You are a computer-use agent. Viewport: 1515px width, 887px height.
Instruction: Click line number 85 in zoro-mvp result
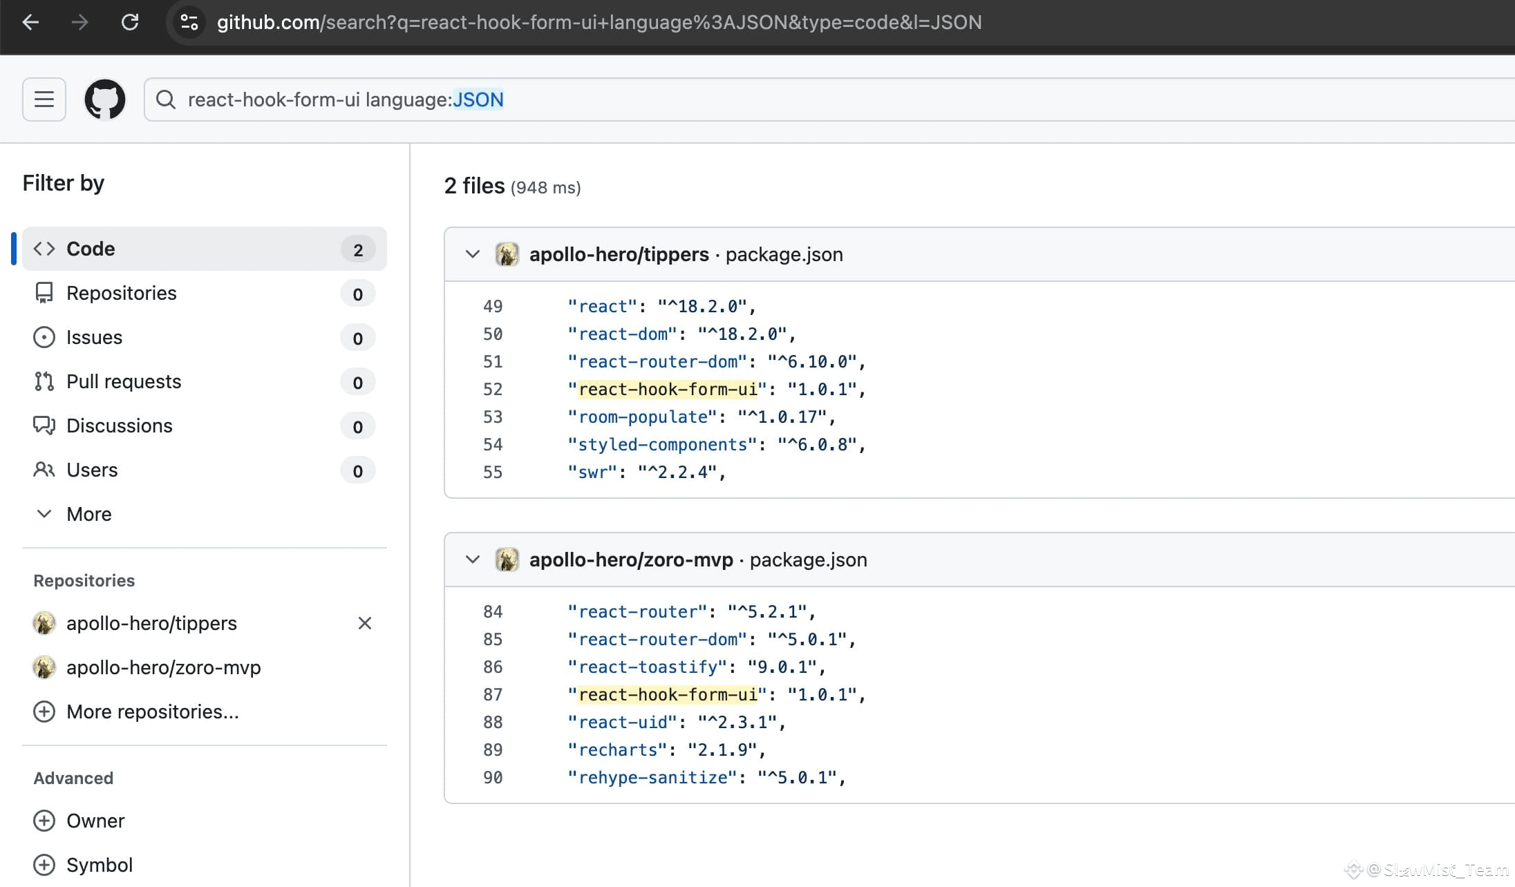point(493,640)
